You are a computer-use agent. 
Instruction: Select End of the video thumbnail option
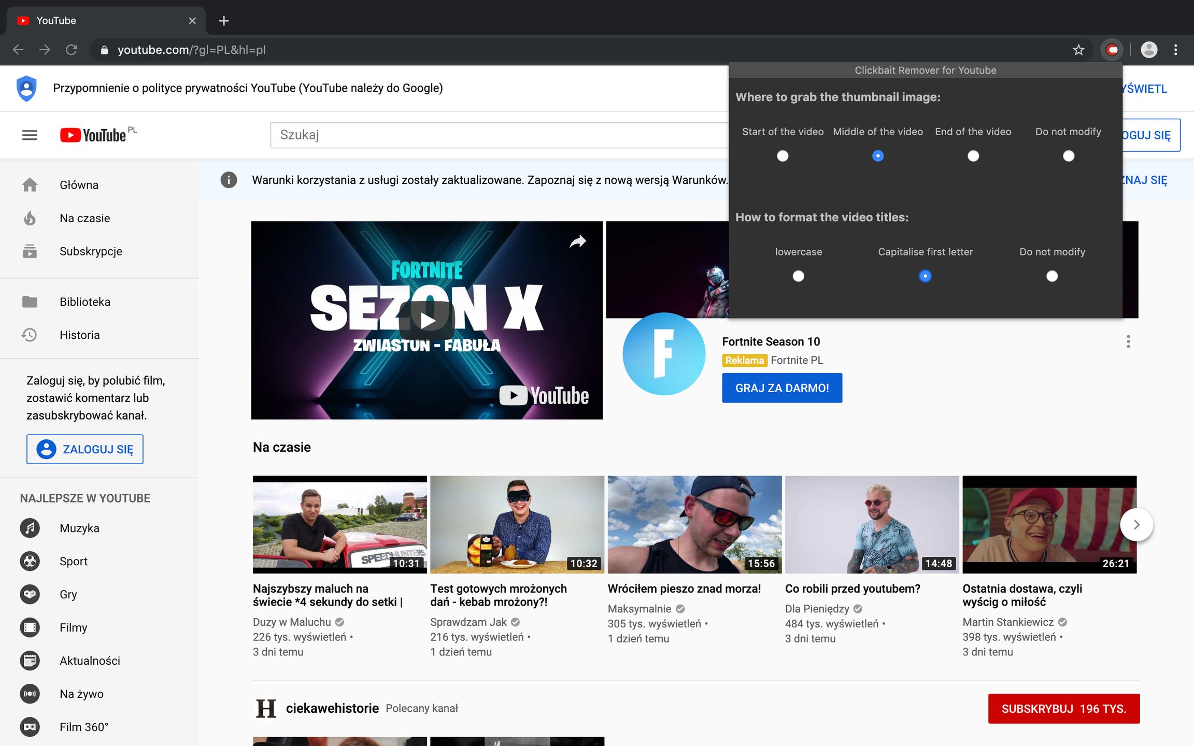click(973, 156)
